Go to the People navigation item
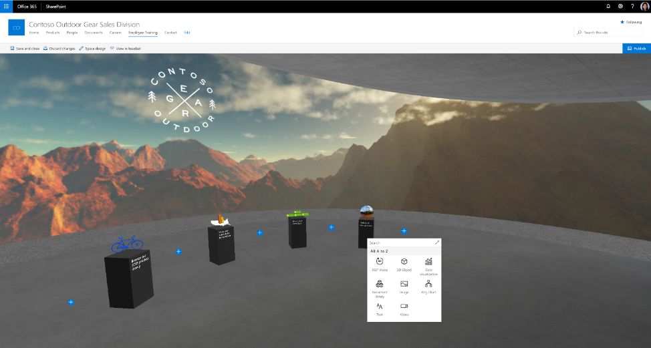651x348 pixels. point(72,32)
